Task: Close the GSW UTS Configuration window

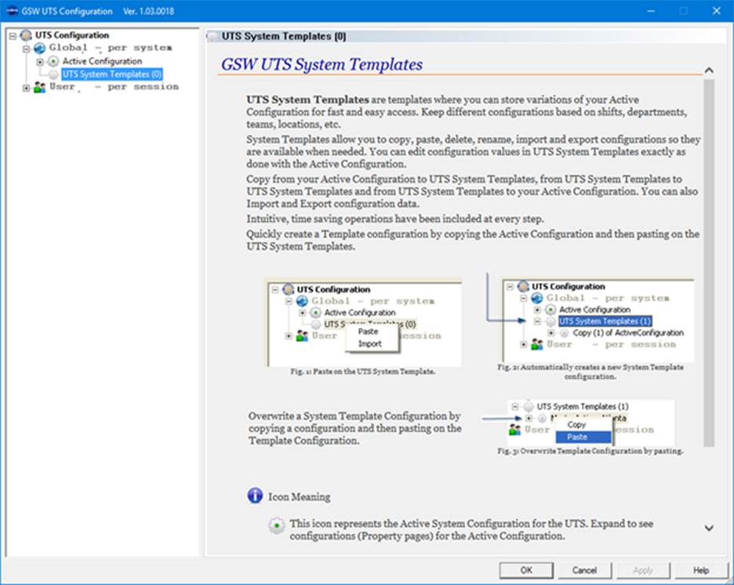Action: click(x=716, y=11)
